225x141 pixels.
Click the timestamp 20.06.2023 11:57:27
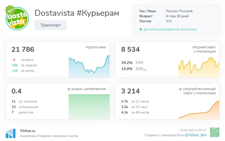(x=193, y=130)
